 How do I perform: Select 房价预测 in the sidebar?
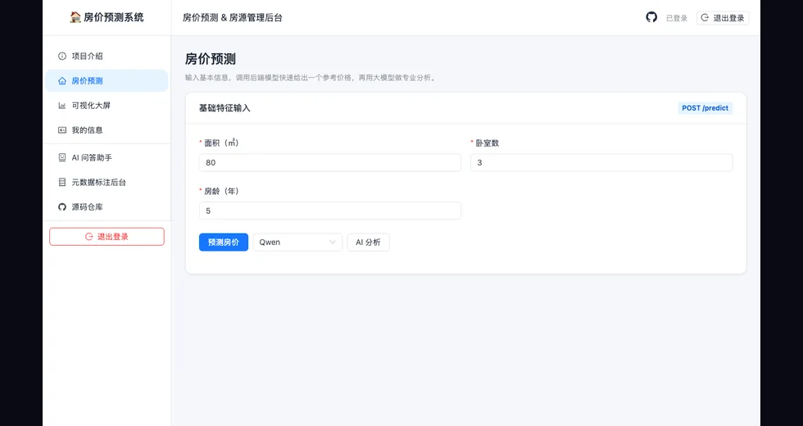click(x=107, y=80)
